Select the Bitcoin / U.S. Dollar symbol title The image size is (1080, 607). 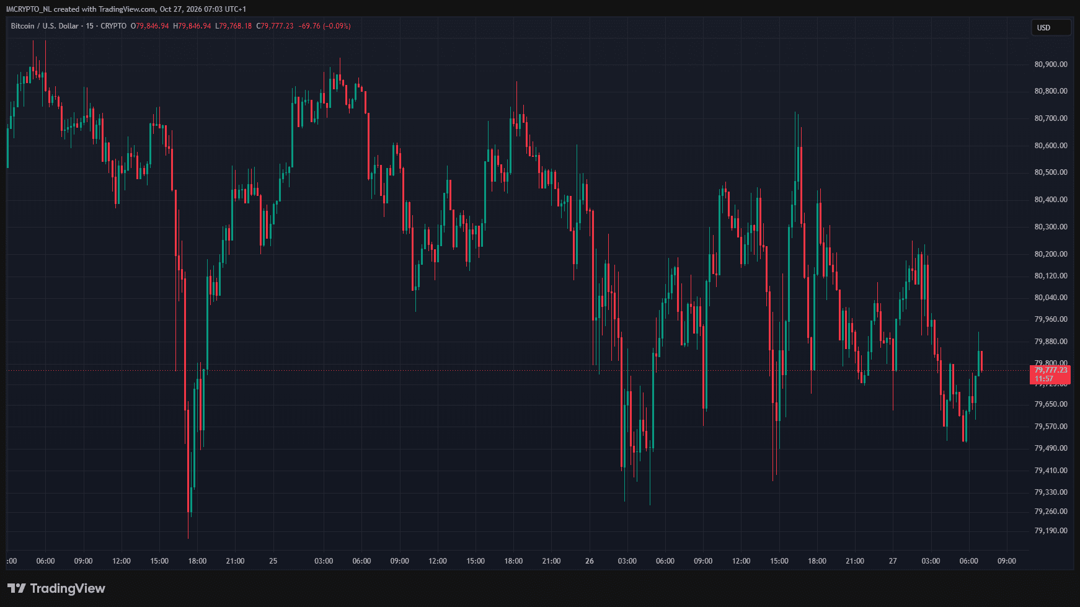click(45, 26)
